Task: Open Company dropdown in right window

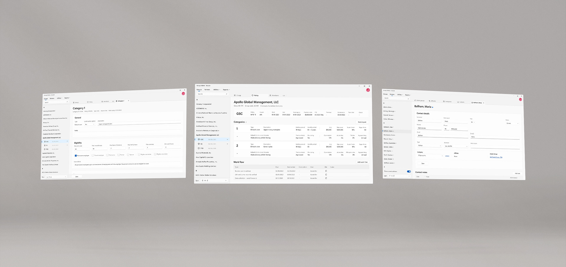Action: [x=430, y=156]
